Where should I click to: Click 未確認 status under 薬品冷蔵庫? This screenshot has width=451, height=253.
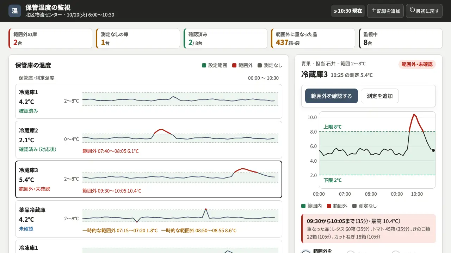26,229
